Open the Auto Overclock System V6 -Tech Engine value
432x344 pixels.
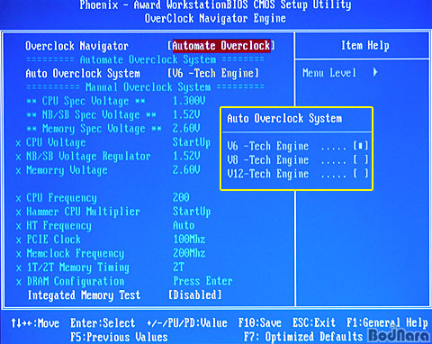click(213, 73)
